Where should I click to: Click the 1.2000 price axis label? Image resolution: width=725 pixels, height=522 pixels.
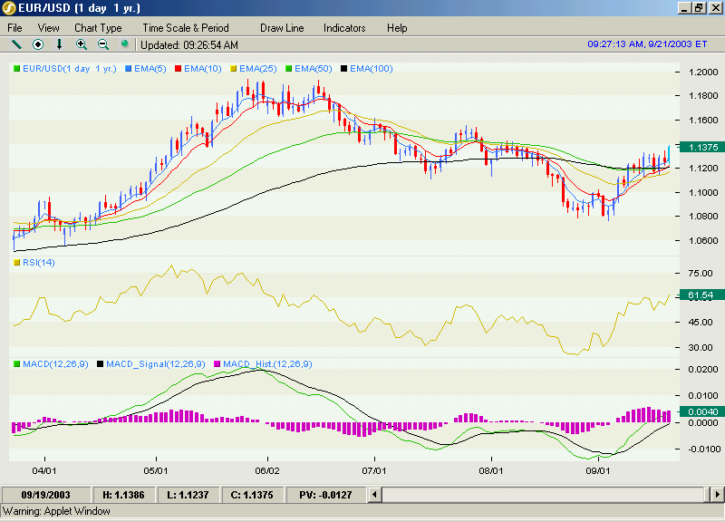703,72
